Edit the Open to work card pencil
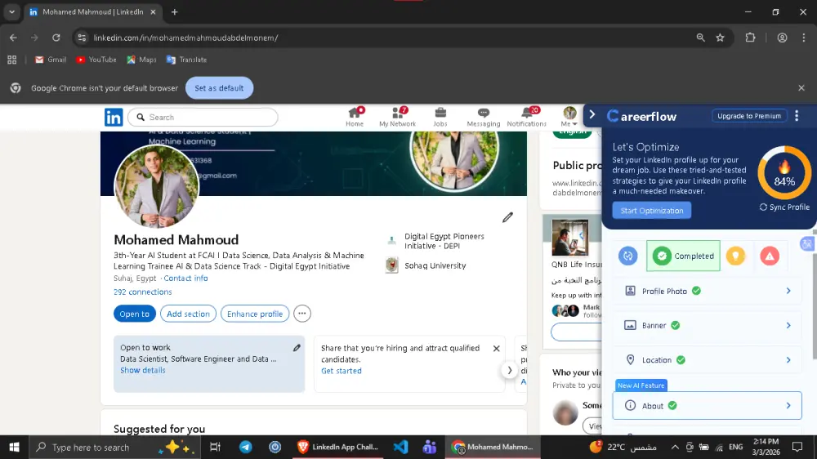Image resolution: width=817 pixels, height=459 pixels. pos(297,347)
